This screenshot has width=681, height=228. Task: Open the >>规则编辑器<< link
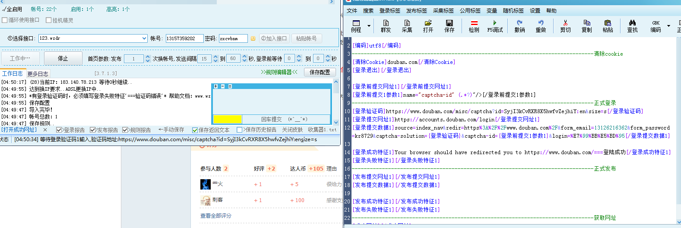point(279,72)
